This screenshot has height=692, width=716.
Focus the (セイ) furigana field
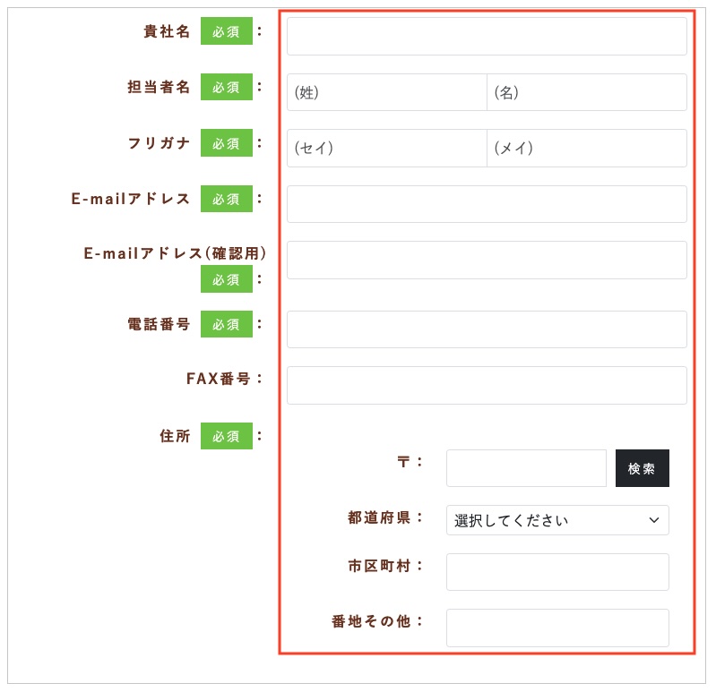(x=387, y=148)
